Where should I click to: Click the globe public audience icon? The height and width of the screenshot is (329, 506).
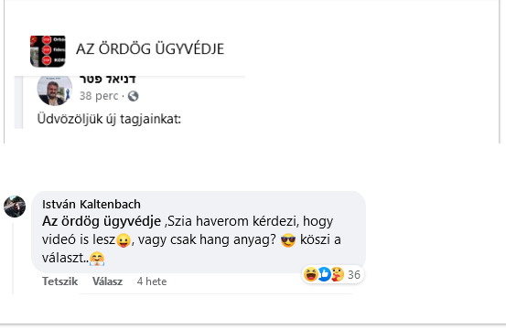point(134,96)
